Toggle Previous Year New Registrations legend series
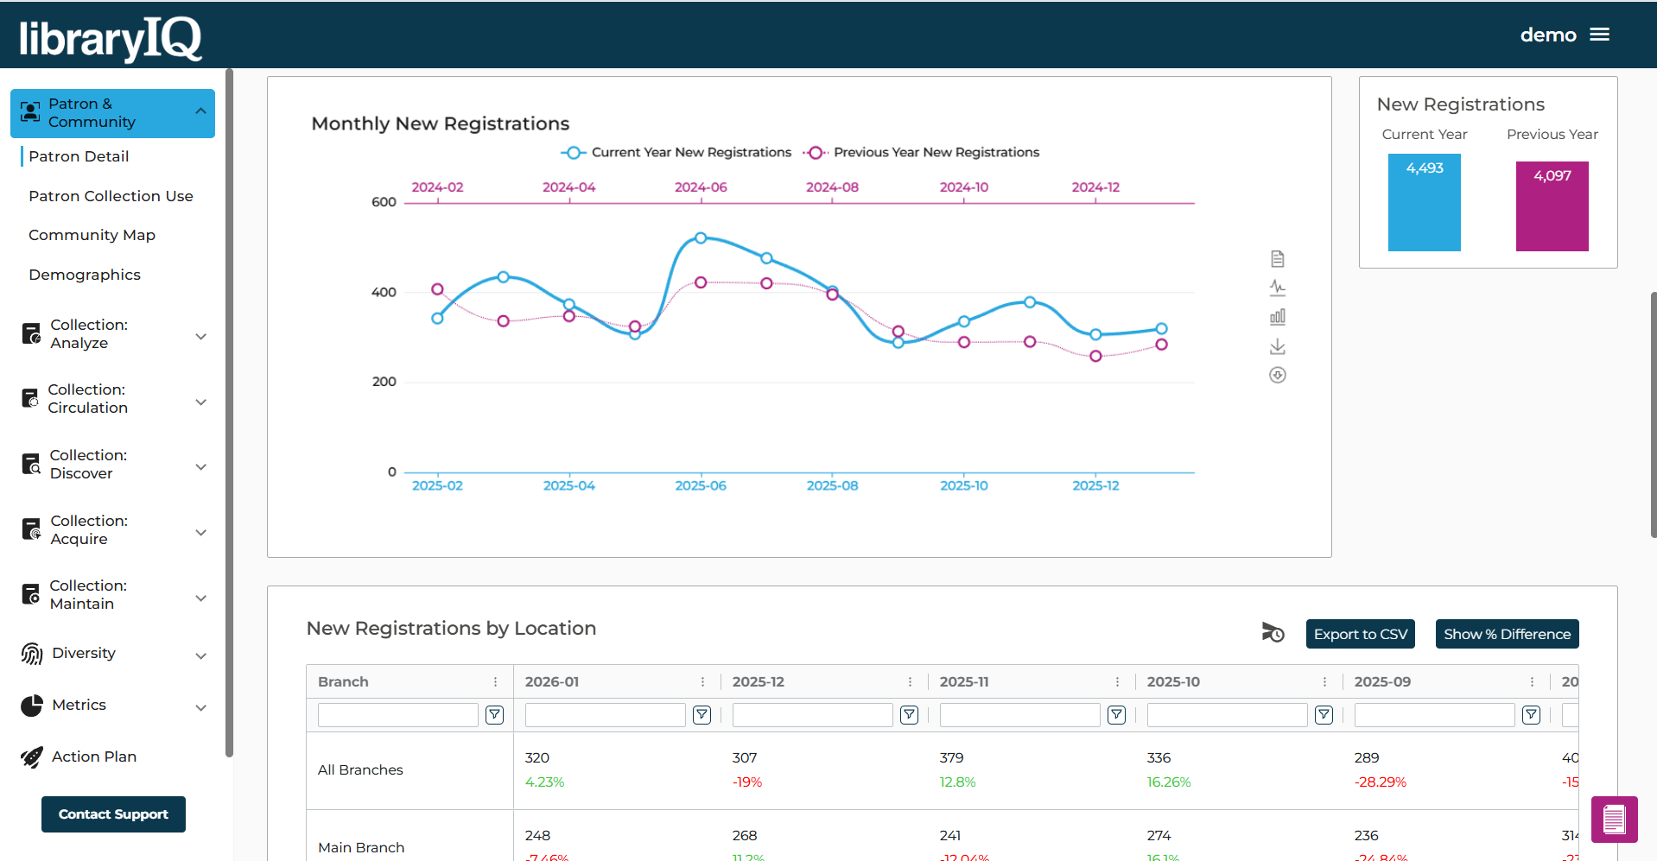The width and height of the screenshot is (1657, 861). click(x=921, y=152)
